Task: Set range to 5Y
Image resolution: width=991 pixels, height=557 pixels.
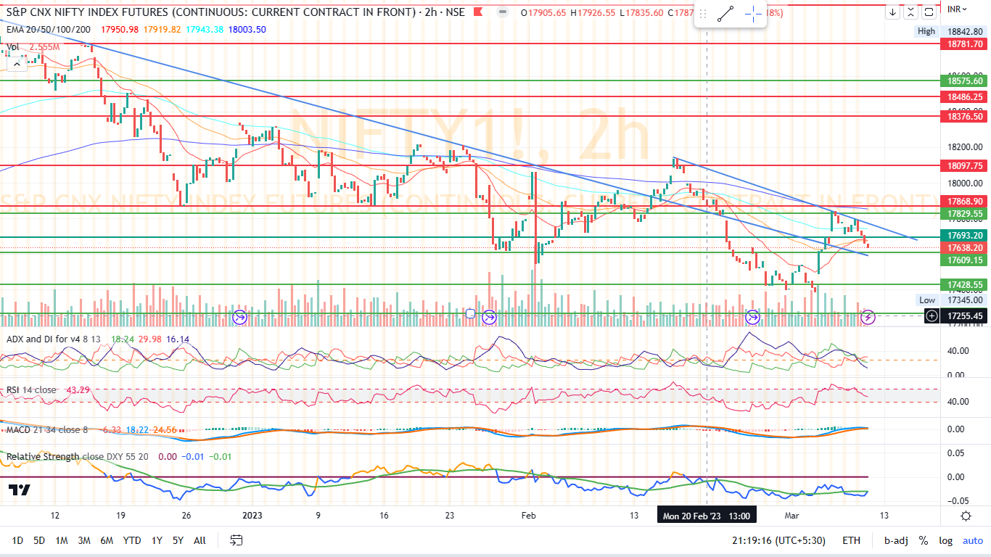Action: point(178,540)
